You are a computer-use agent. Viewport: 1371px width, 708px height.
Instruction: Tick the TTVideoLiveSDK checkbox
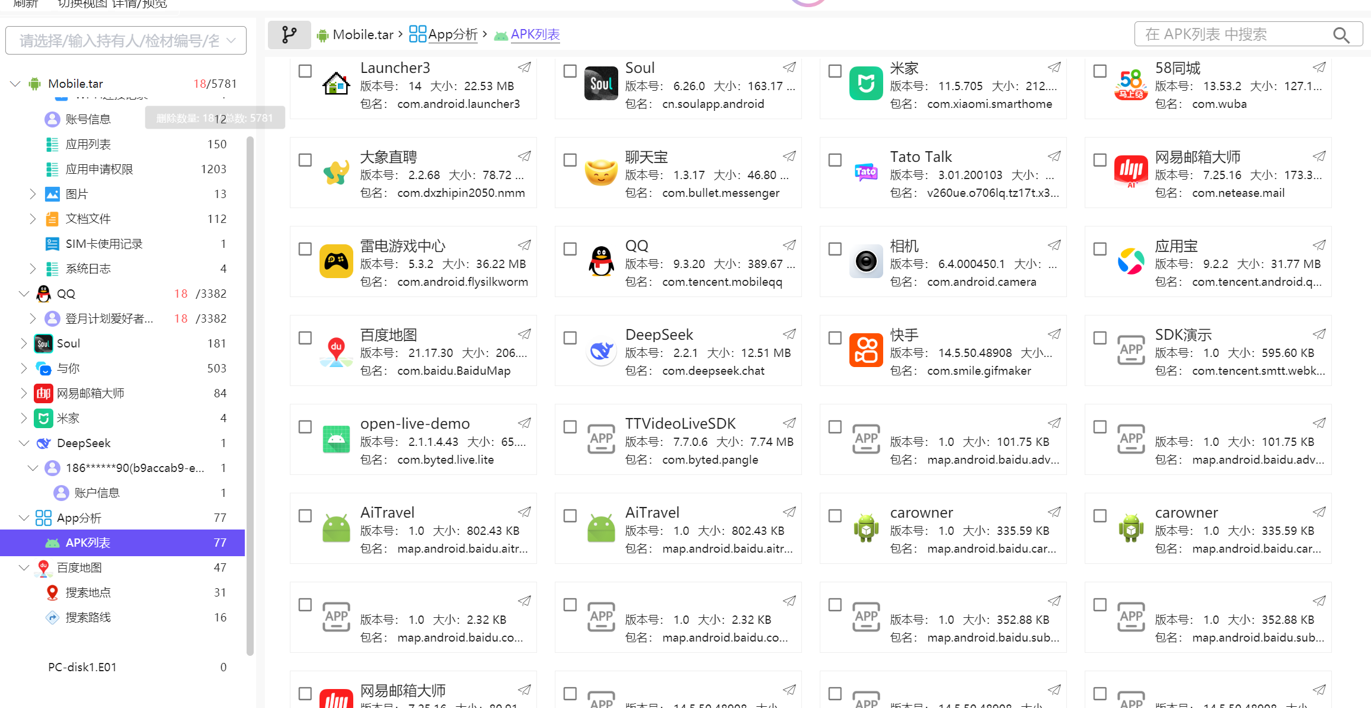click(570, 427)
